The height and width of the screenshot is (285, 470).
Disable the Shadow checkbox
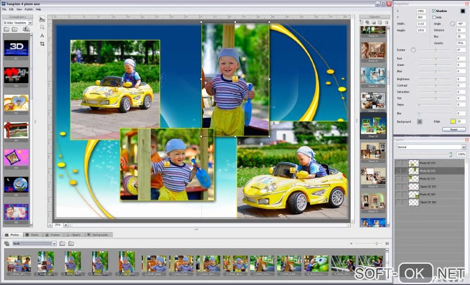coord(434,11)
